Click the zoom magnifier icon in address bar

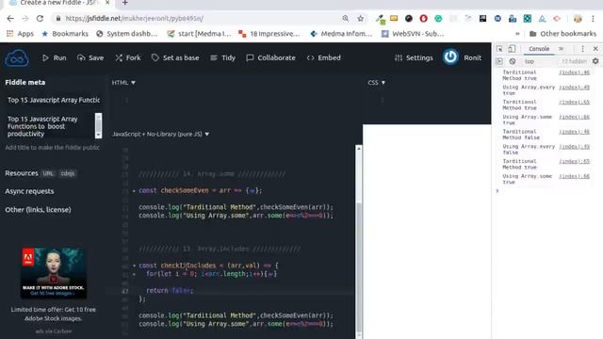[346, 19]
